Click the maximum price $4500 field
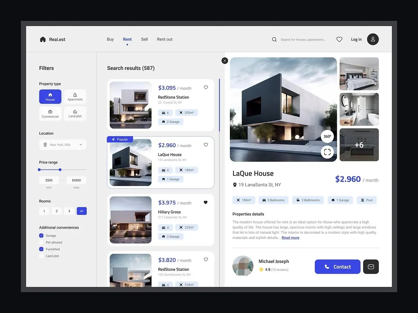The width and height of the screenshot is (418, 313). click(76, 180)
